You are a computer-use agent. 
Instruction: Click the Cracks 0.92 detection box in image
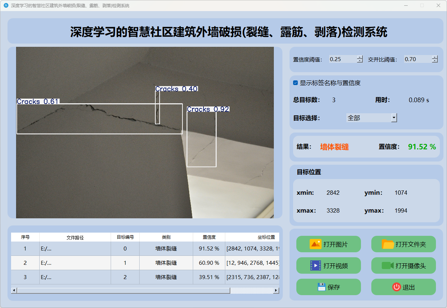click(202, 139)
